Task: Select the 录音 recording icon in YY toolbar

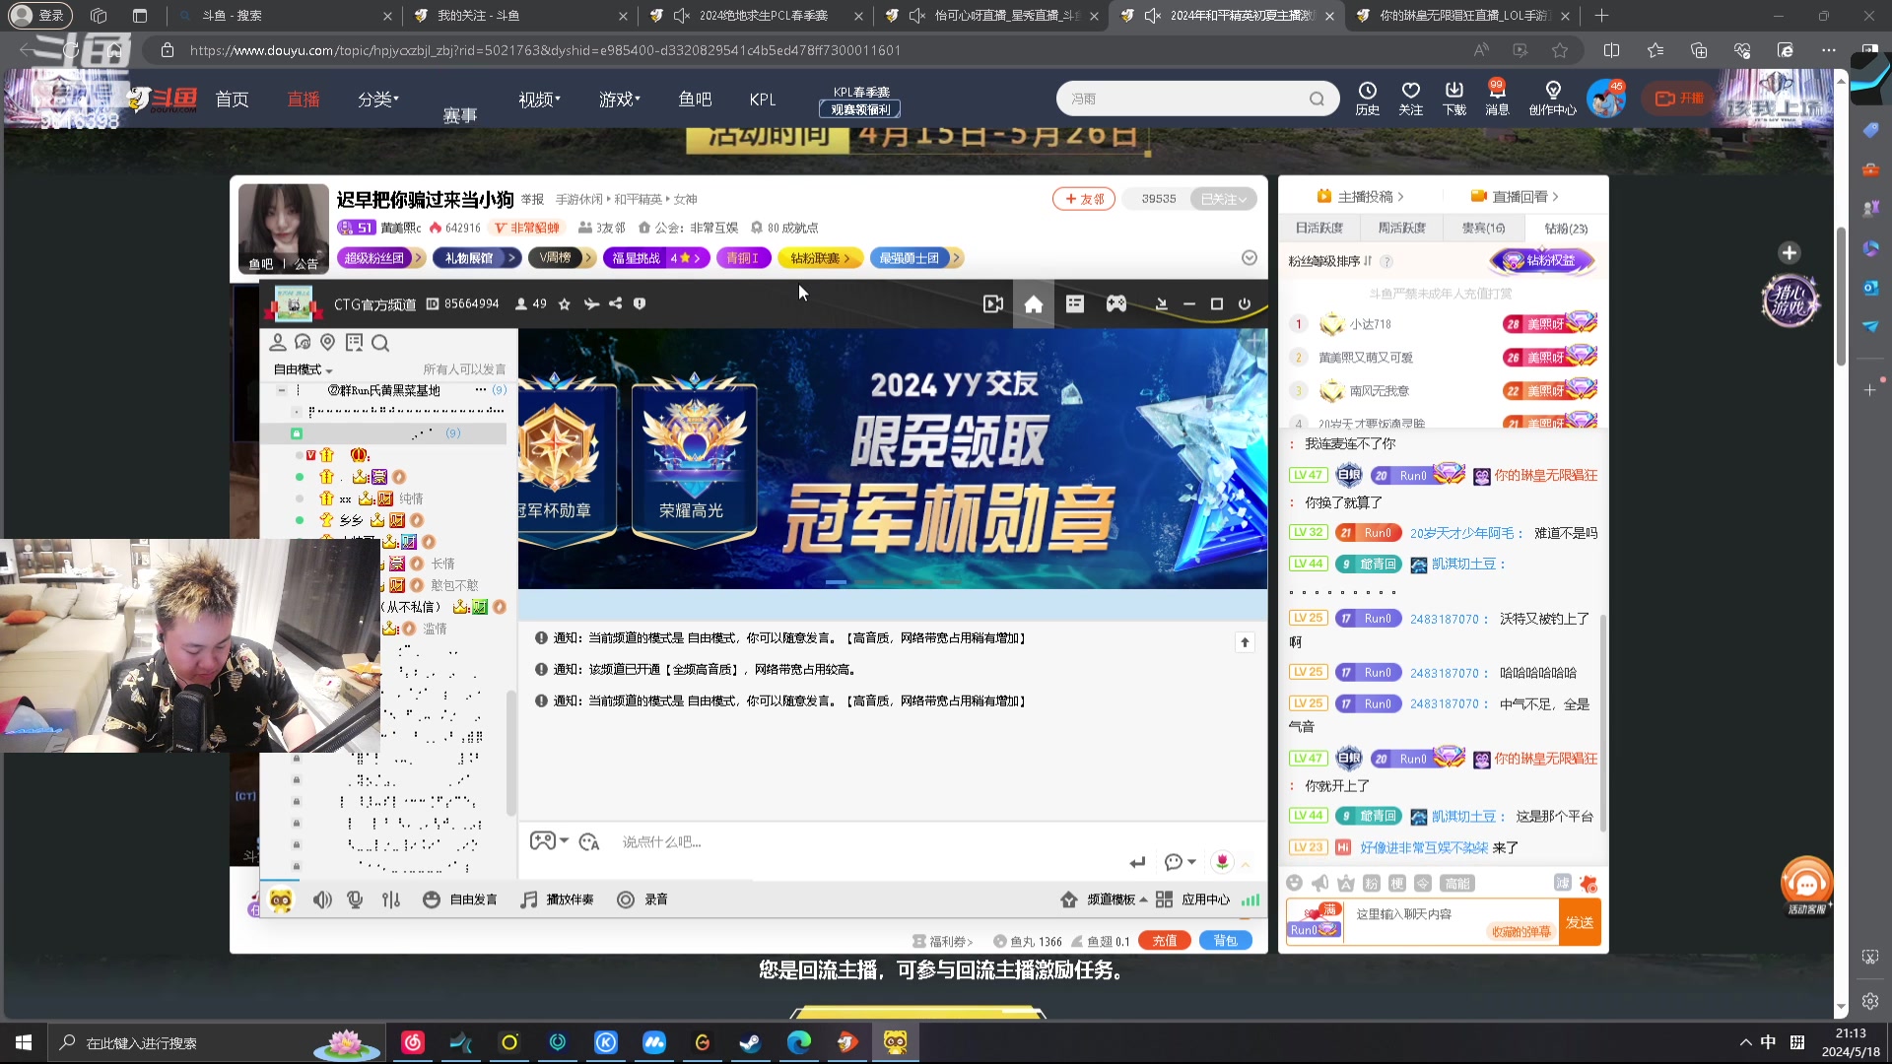Action: click(625, 899)
